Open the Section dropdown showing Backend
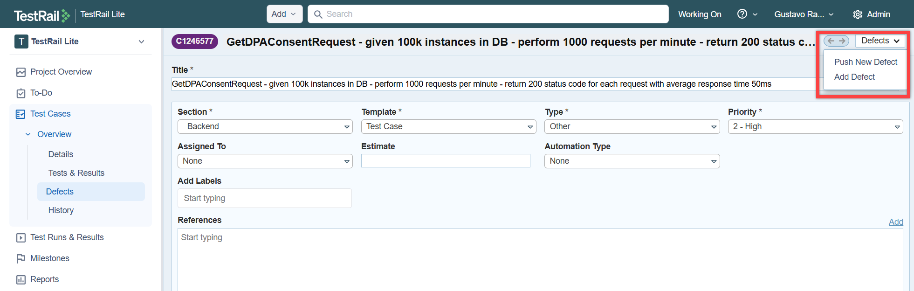 pos(265,126)
